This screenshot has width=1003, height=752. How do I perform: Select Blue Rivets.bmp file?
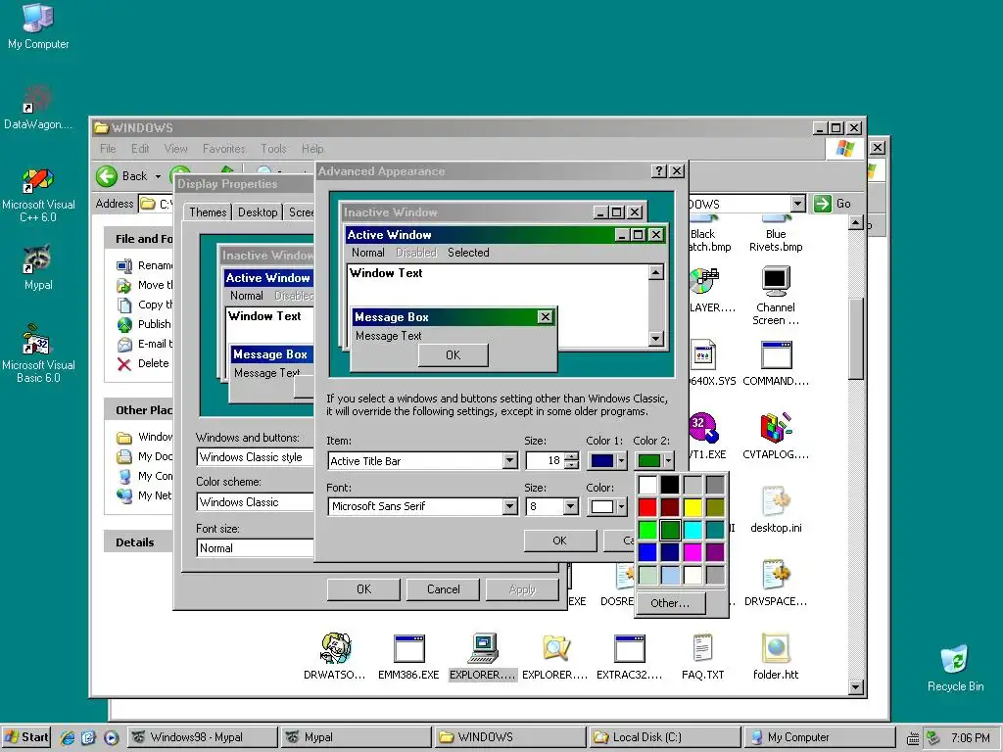pos(776,233)
